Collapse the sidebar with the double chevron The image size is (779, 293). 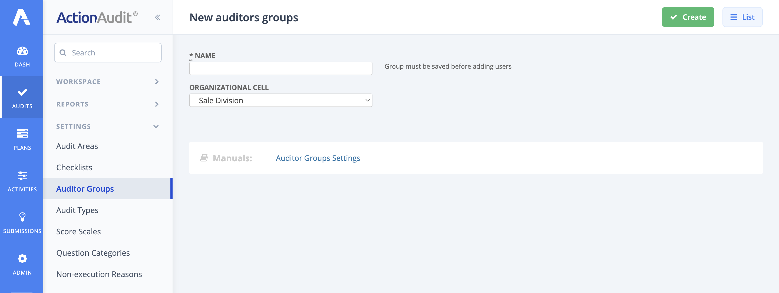[157, 17]
